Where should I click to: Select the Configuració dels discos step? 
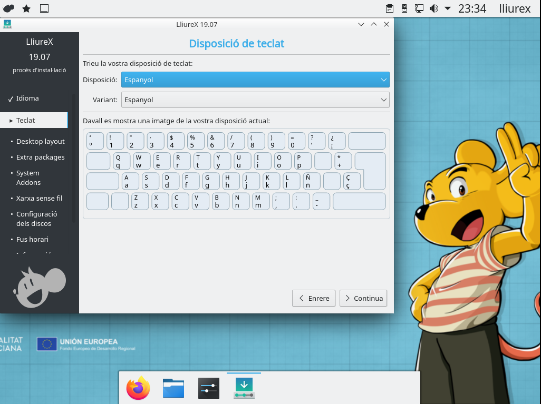[x=36, y=219]
